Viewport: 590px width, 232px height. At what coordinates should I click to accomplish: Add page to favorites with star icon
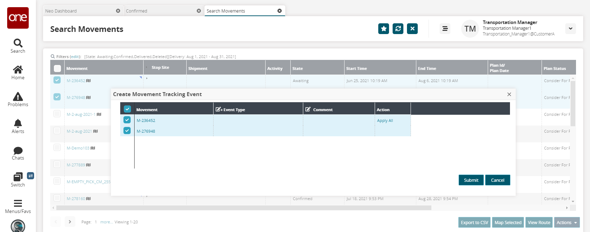(384, 29)
